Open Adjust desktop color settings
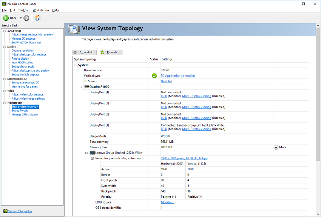Image resolution: width=321 pixels, height=217 pixels. [29, 55]
